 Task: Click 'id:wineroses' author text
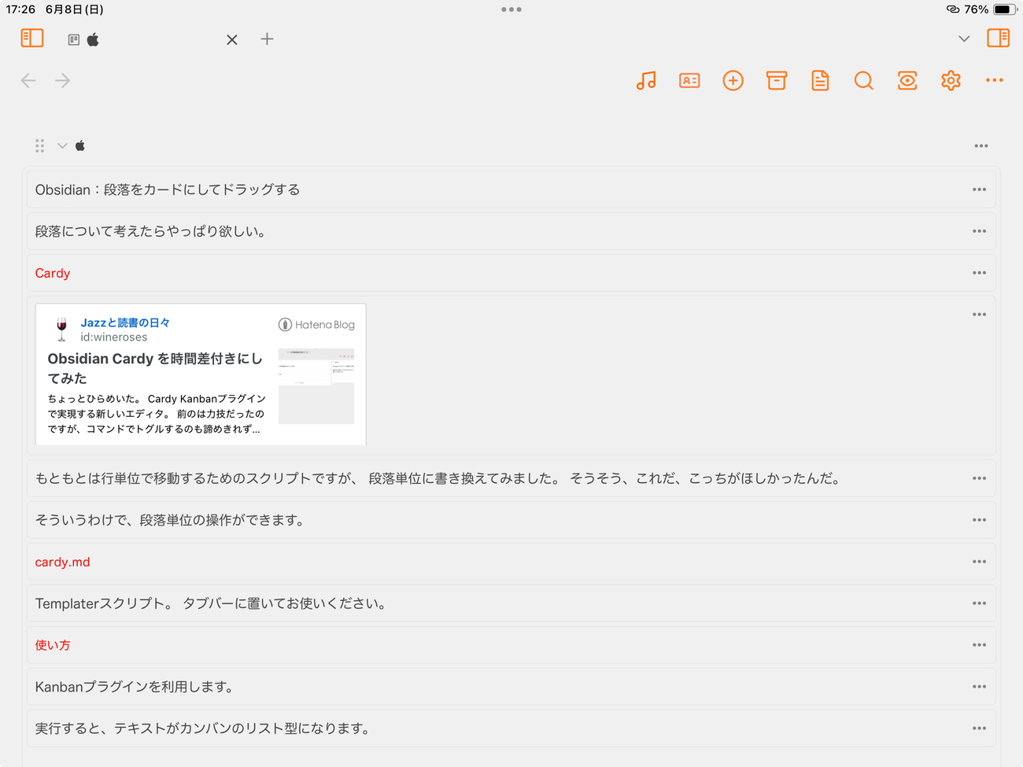113,337
